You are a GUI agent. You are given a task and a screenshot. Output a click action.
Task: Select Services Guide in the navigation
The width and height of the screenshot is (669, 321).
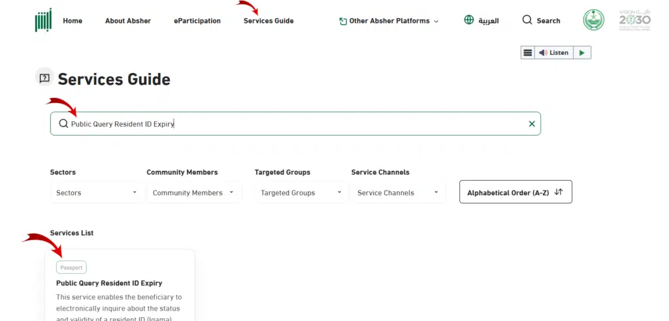click(x=269, y=20)
